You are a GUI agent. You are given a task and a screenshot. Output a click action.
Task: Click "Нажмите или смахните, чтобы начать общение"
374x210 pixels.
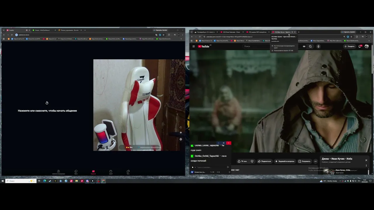click(47, 111)
